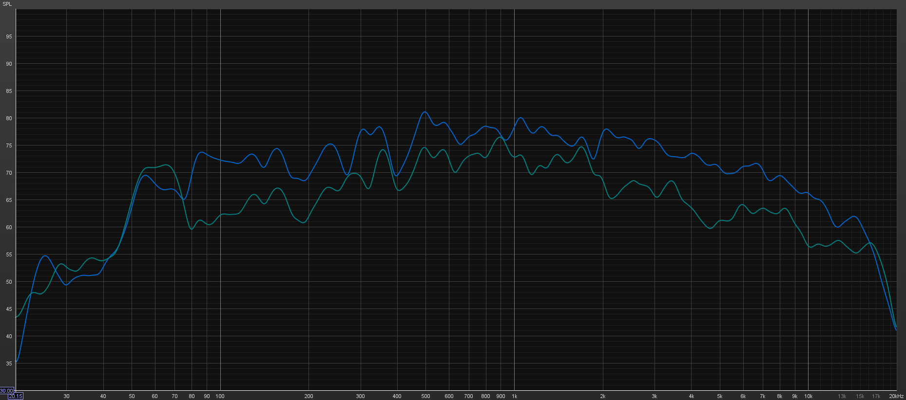Click the 1k label on frequency axis
The height and width of the screenshot is (400, 906).
pos(514,396)
